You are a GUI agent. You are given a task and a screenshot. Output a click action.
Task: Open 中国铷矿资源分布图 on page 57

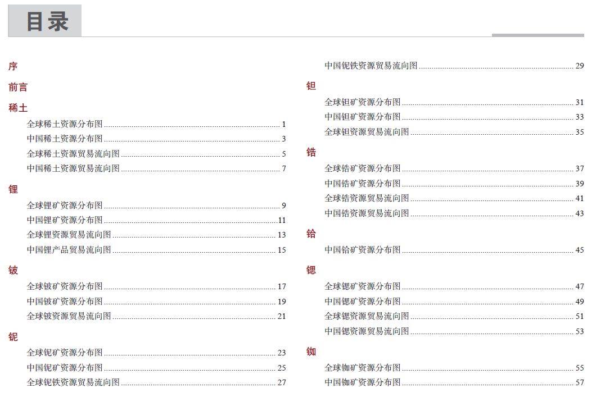click(454, 382)
